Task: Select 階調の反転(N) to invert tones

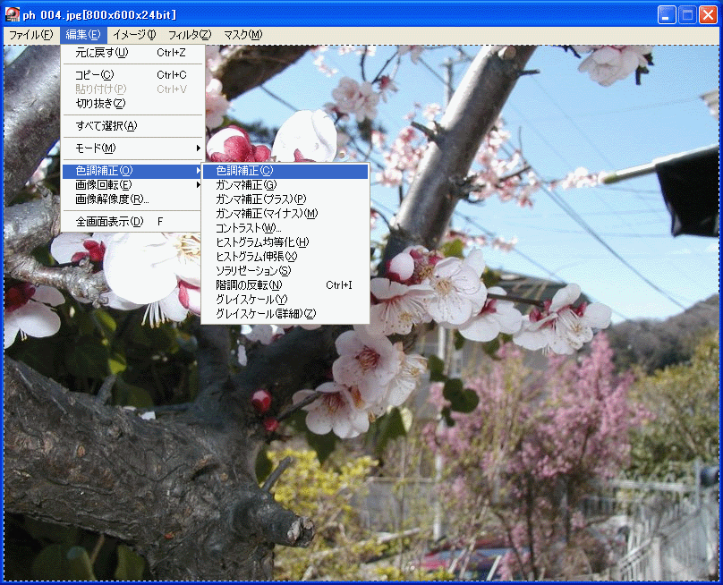Action: pyautogui.click(x=285, y=285)
